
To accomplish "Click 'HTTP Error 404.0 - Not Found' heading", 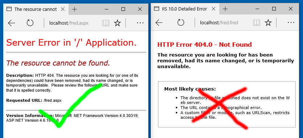I will [x=205, y=45].
